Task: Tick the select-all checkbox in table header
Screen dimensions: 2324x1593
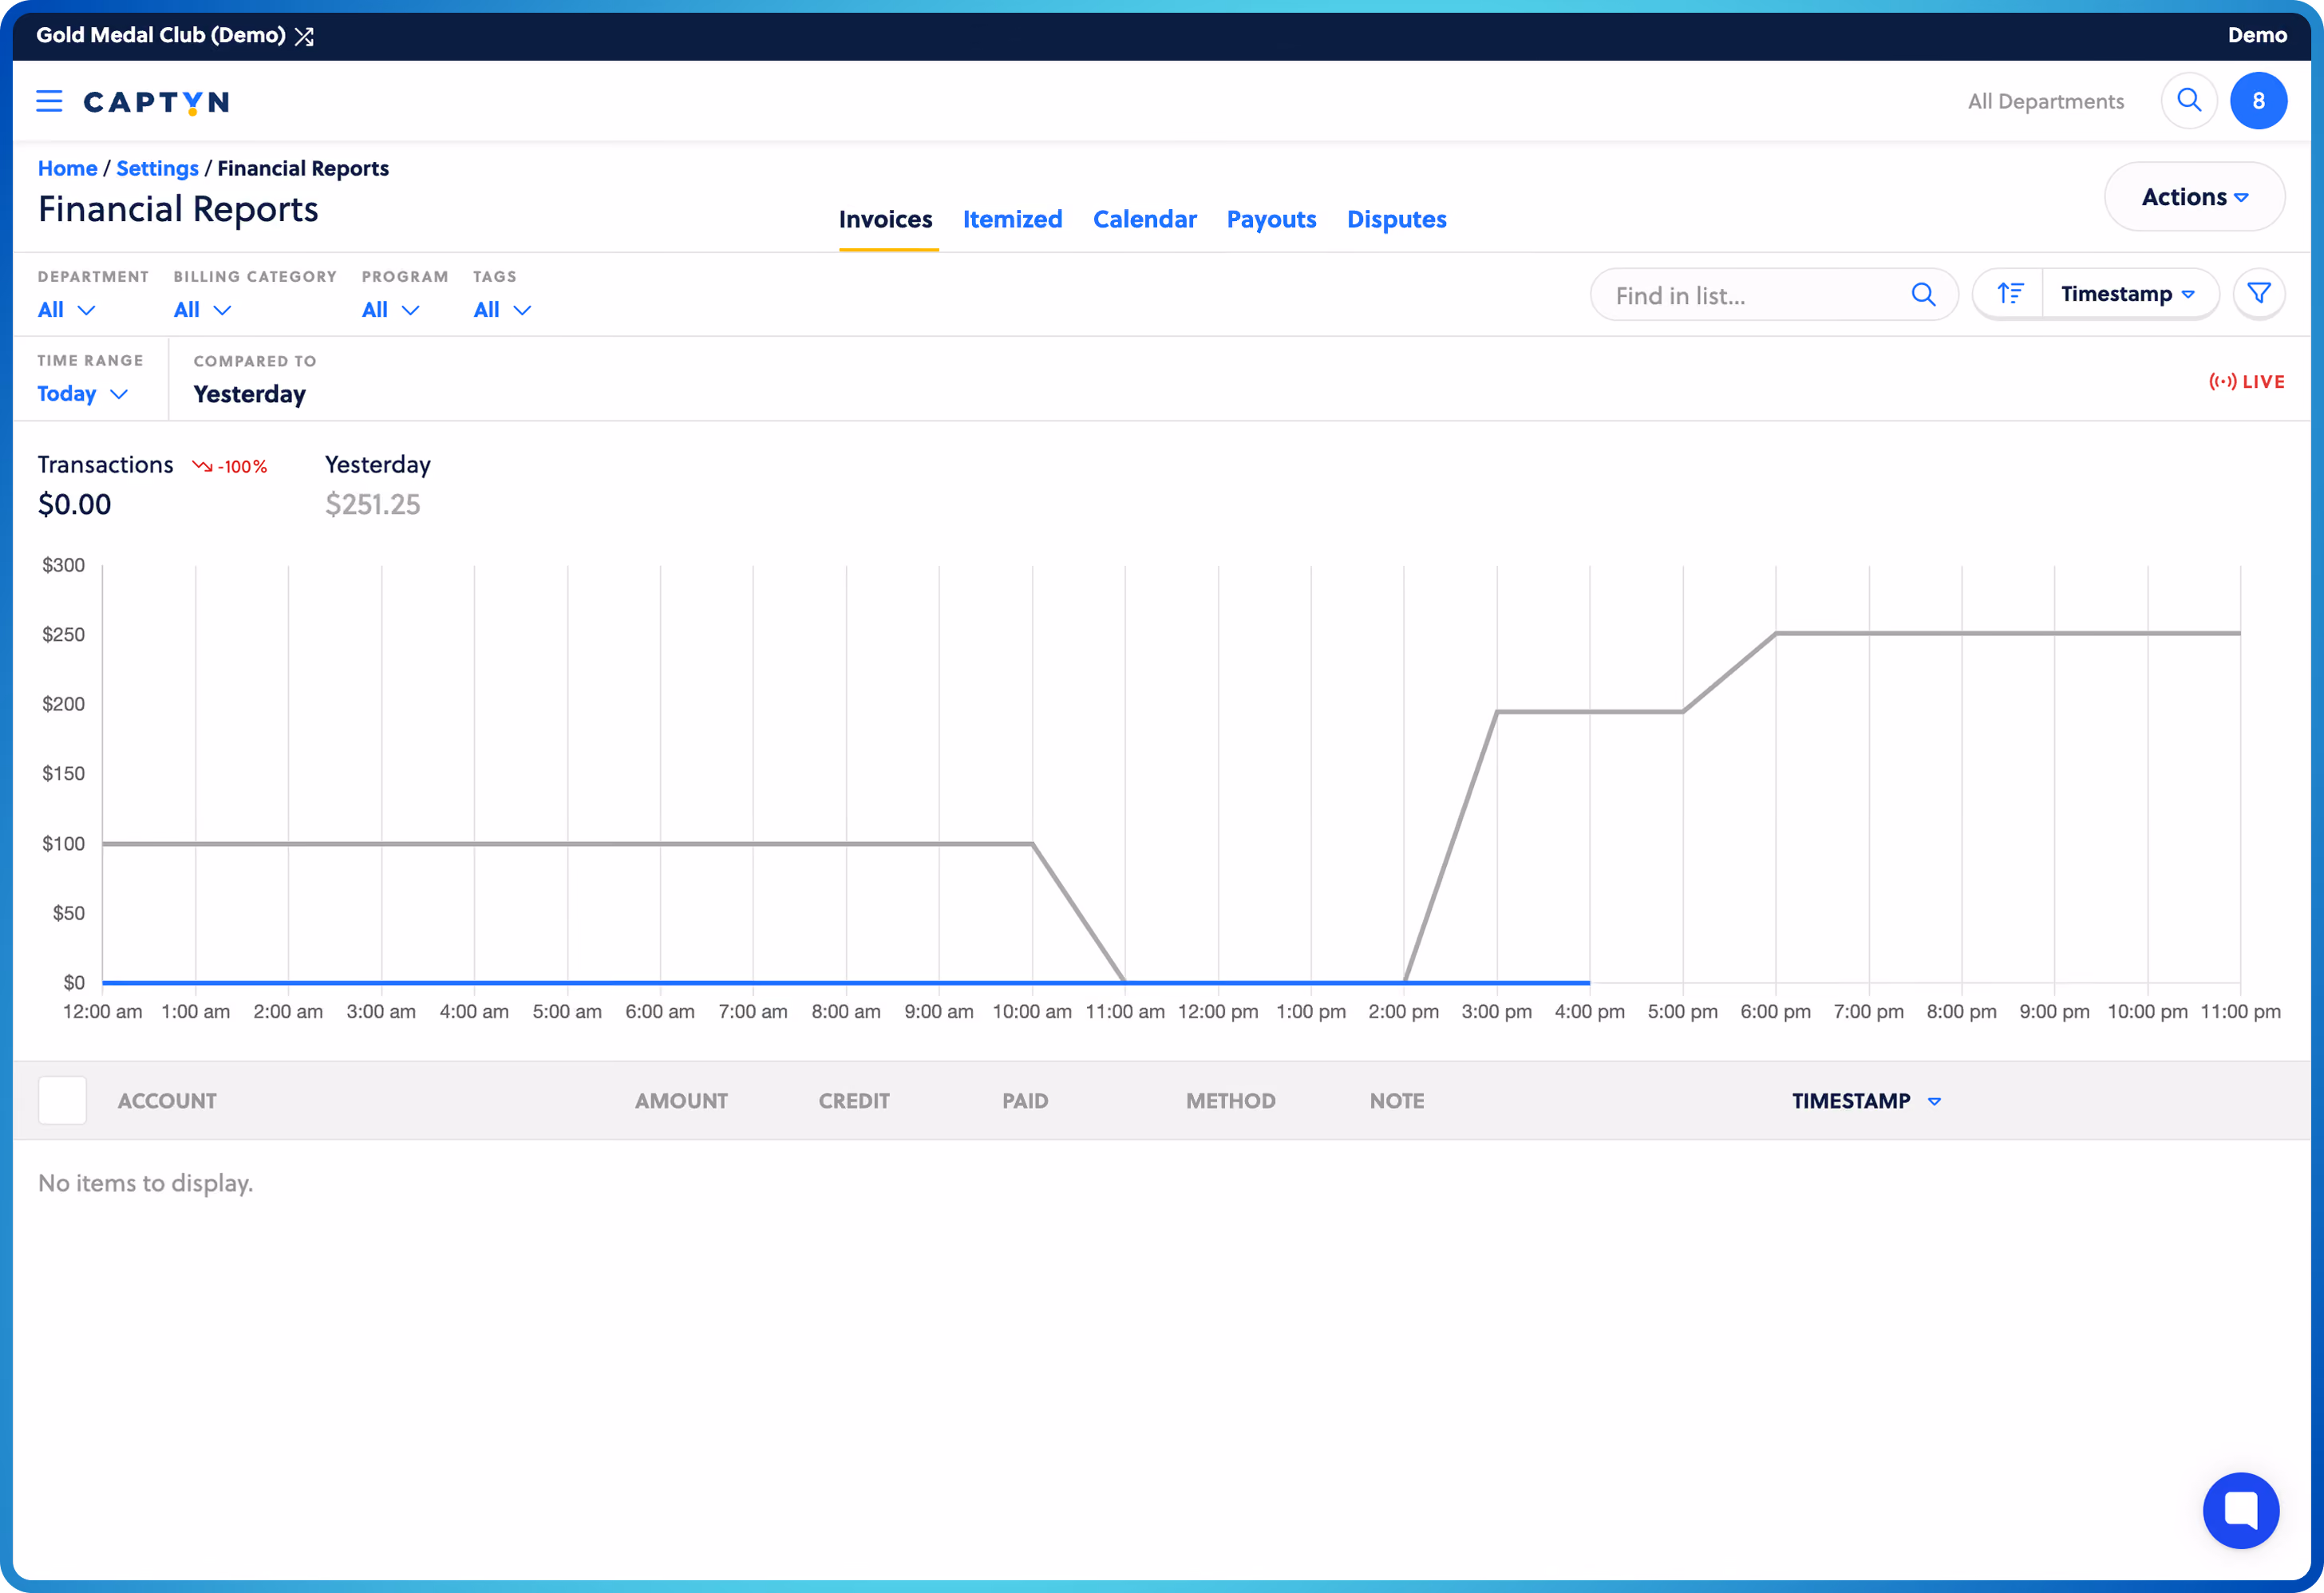Action: tap(62, 1100)
